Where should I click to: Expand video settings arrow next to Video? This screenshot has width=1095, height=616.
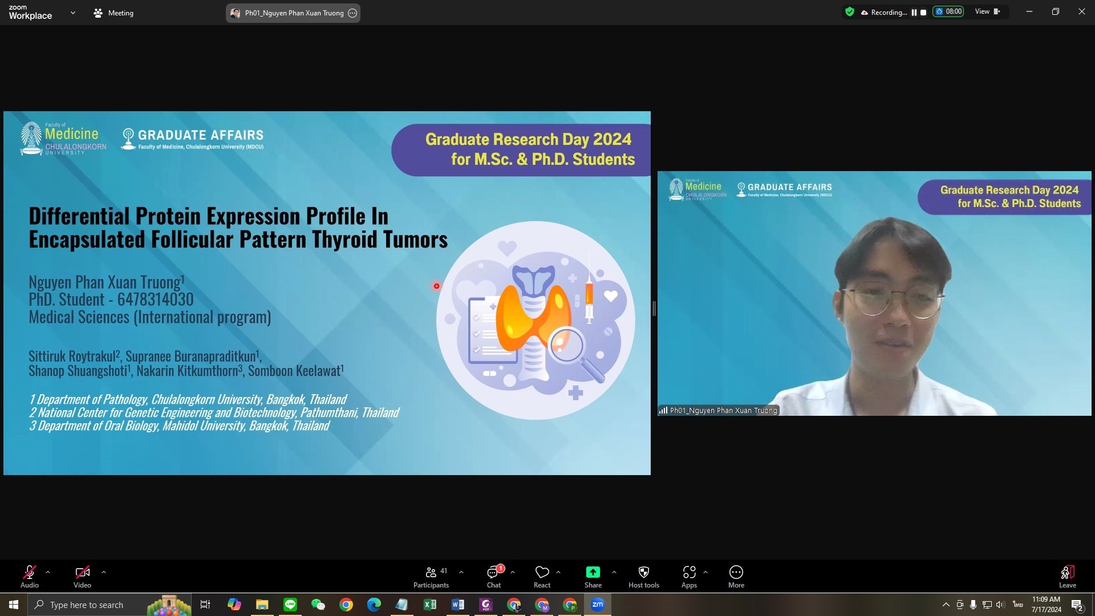point(104,572)
